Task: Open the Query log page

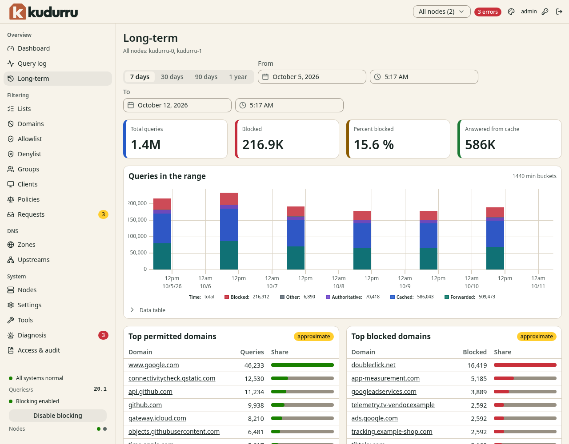Action: coord(58,63)
